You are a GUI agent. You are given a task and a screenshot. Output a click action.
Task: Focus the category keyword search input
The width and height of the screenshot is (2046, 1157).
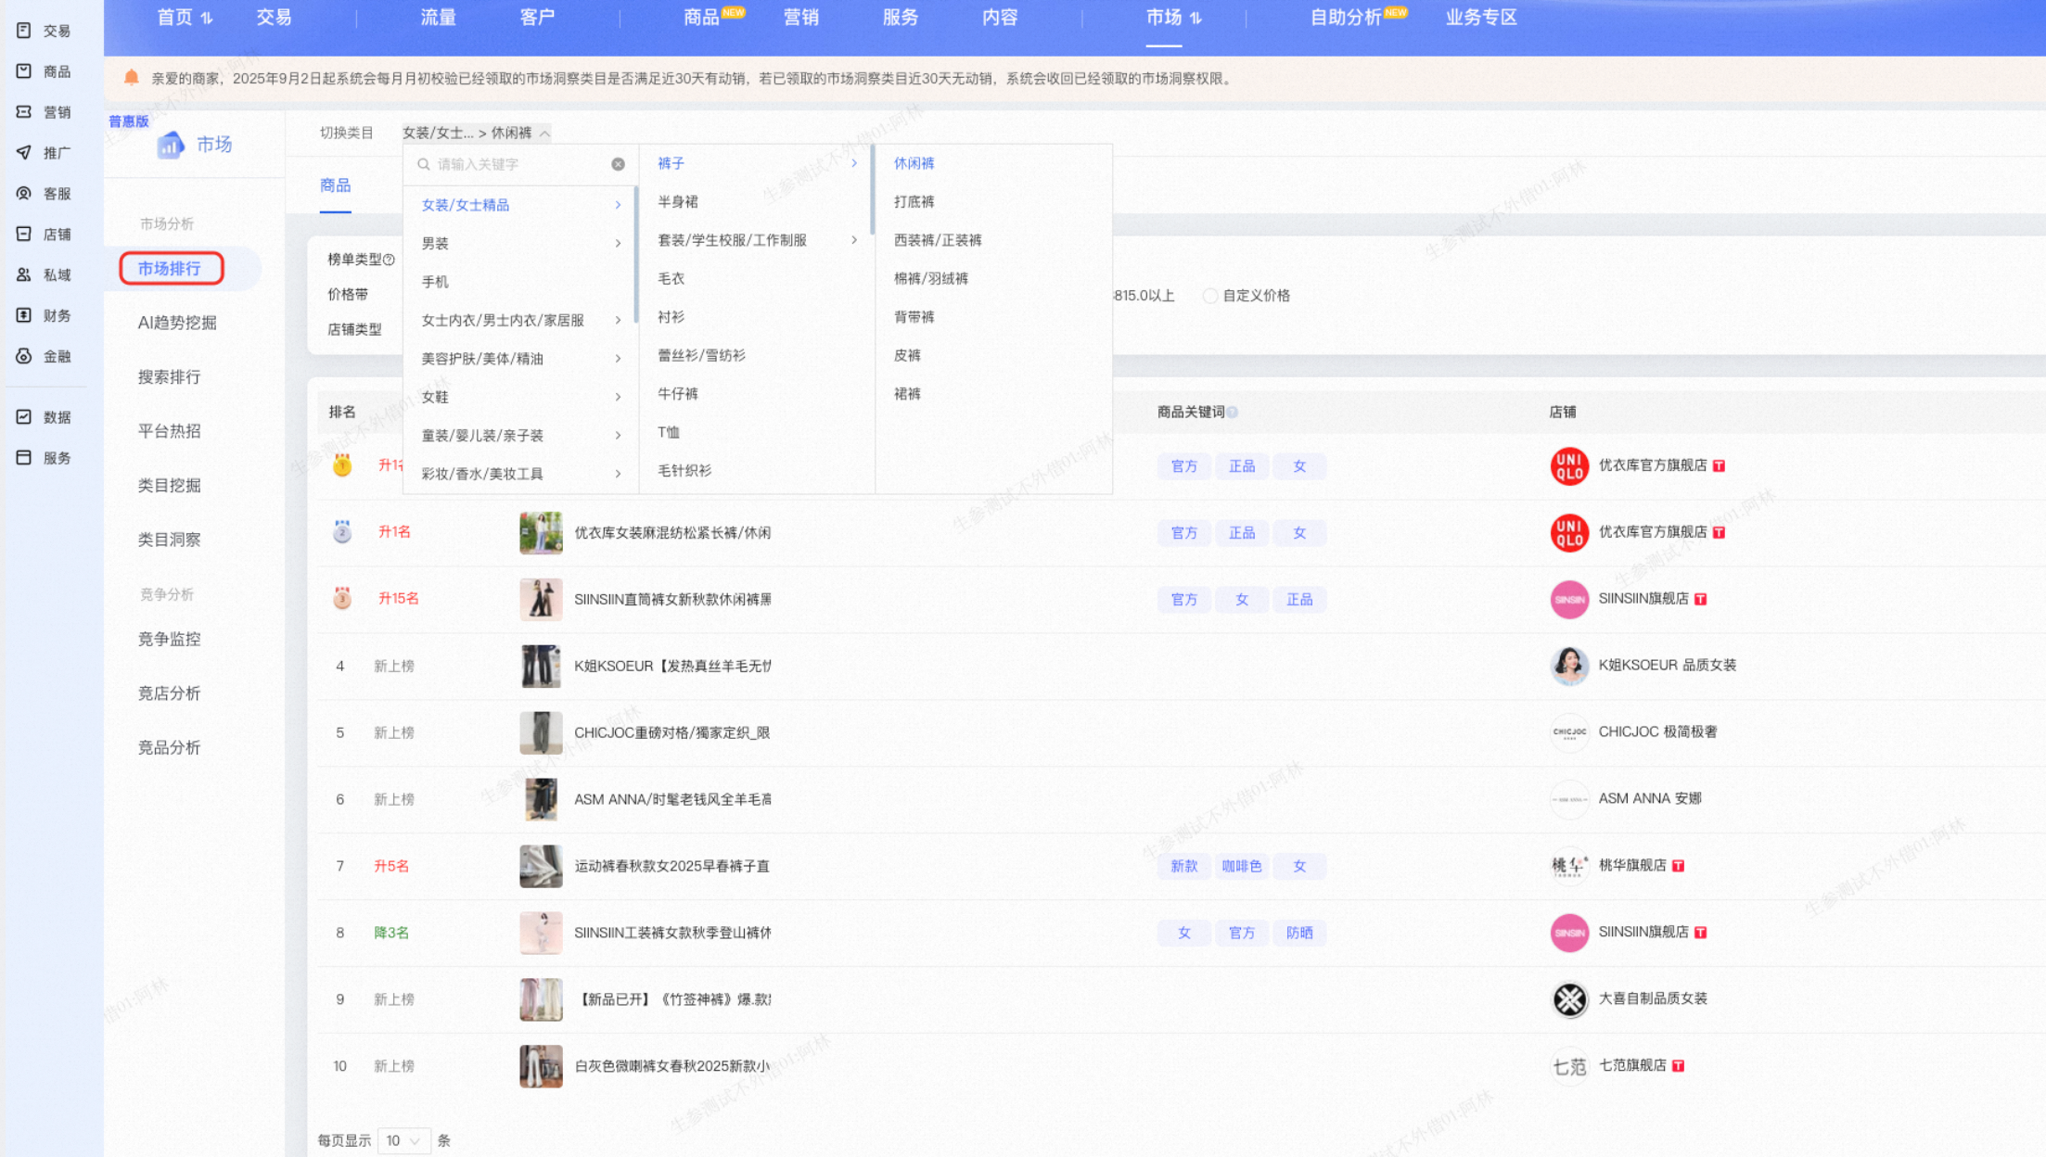519,164
